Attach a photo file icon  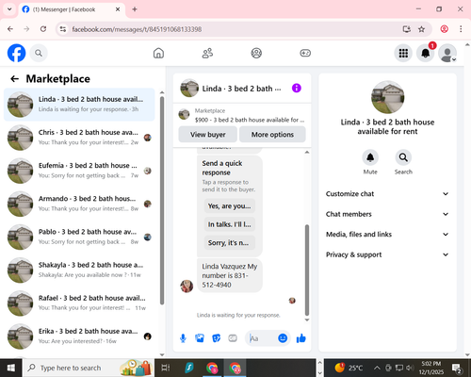click(200, 338)
